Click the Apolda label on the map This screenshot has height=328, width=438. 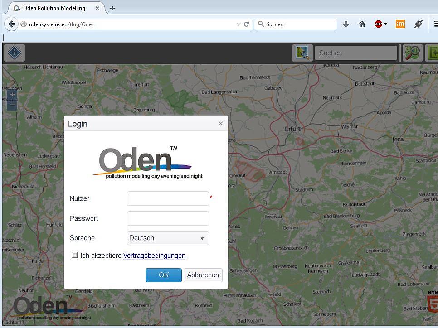tap(384, 113)
